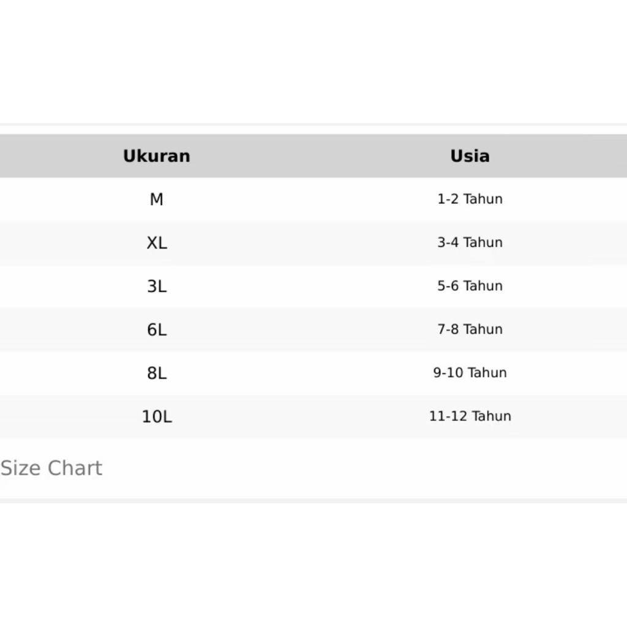
Task: Select the XL size cell
Action: [157, 243]
